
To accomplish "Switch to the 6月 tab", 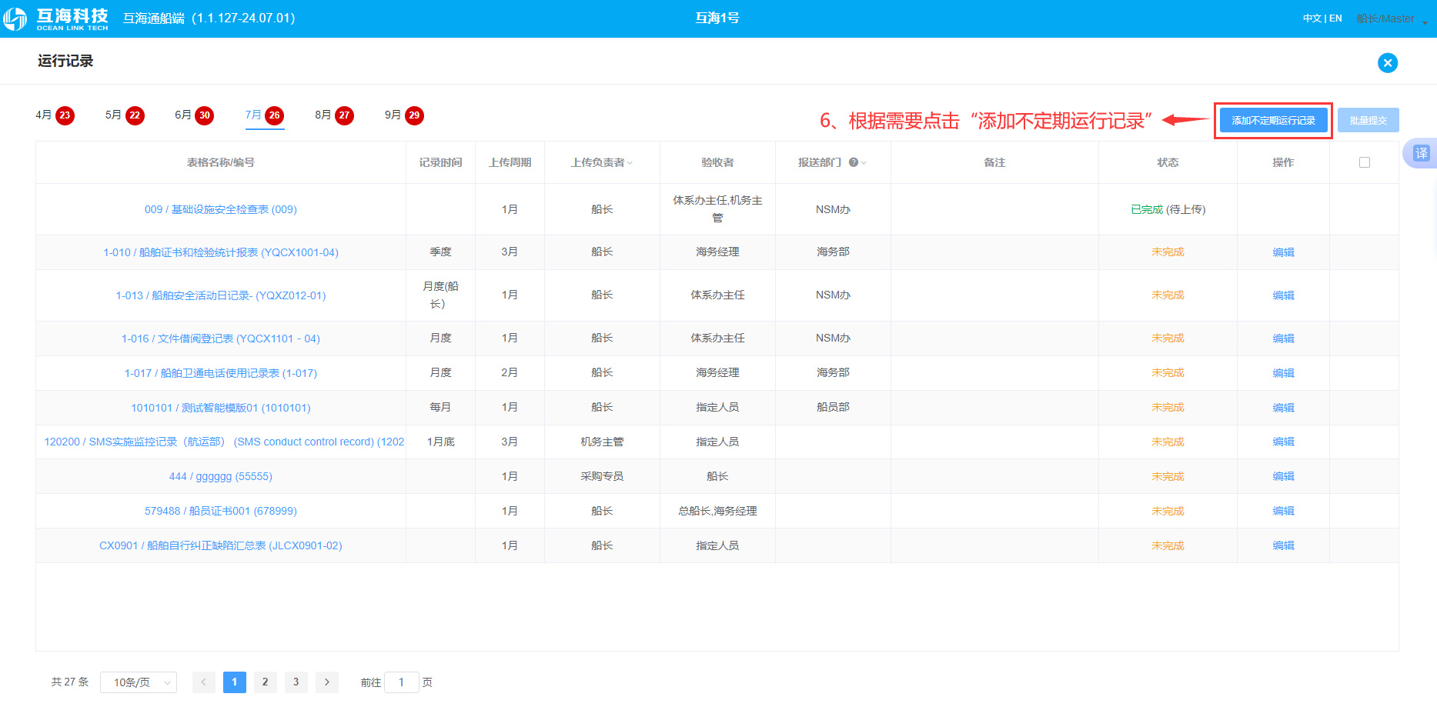I will click(x=194, y=115).
